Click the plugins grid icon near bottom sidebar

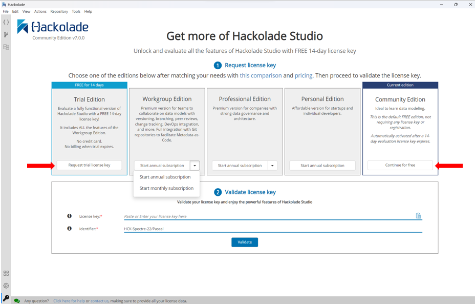pyautogui.click(x=6, y=273)
